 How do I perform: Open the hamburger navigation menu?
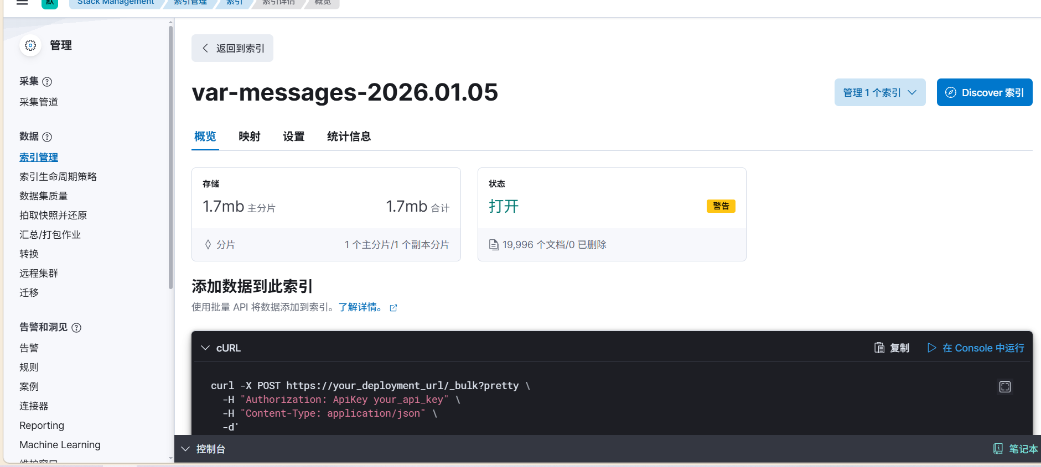point(22,2)
